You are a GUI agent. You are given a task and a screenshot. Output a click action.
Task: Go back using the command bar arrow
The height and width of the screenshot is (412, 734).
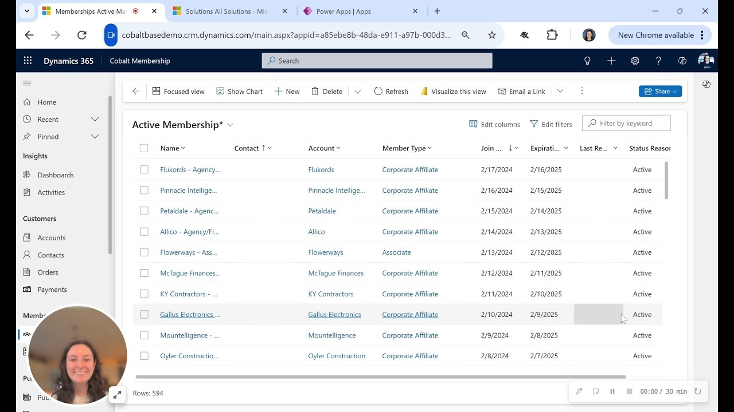pos(136,91)
